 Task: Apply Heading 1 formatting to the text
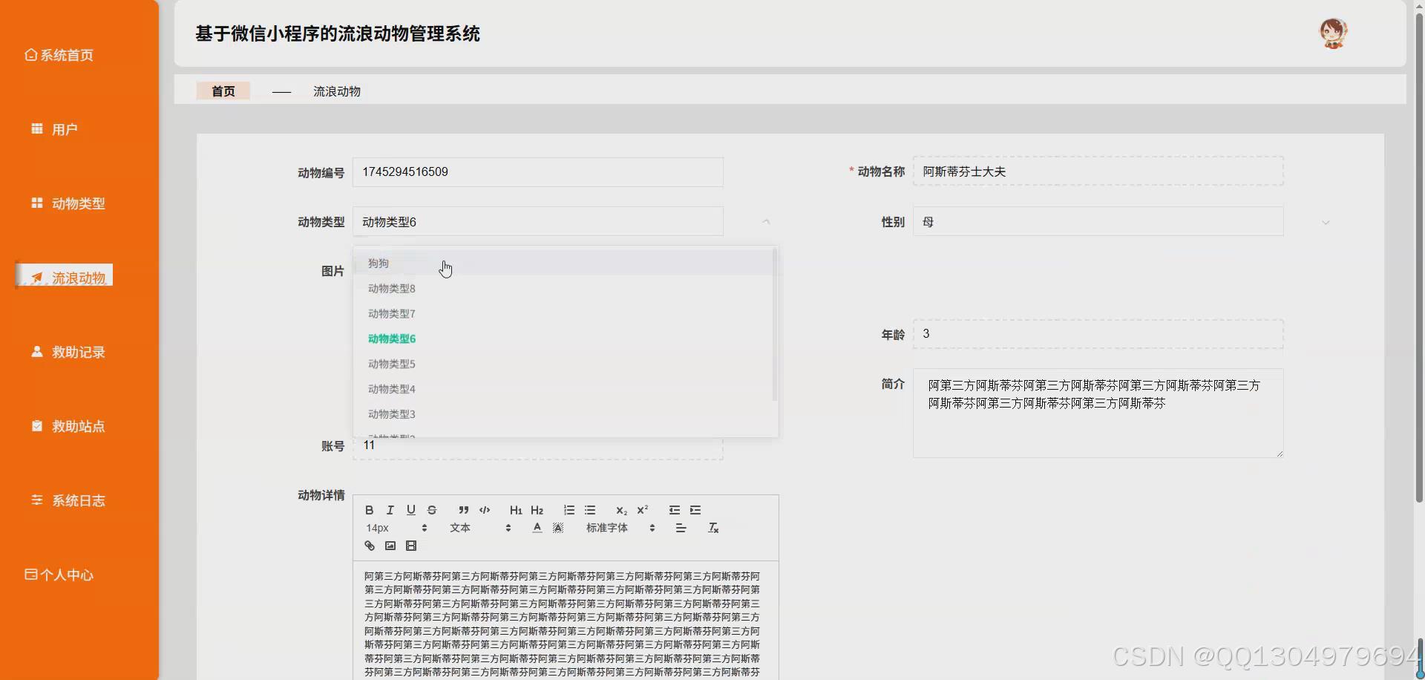(x=516, y=510)
